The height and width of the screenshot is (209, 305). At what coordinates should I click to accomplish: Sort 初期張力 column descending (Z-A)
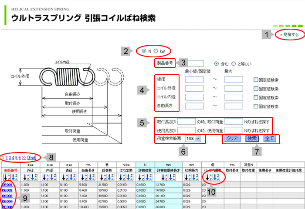196,177
